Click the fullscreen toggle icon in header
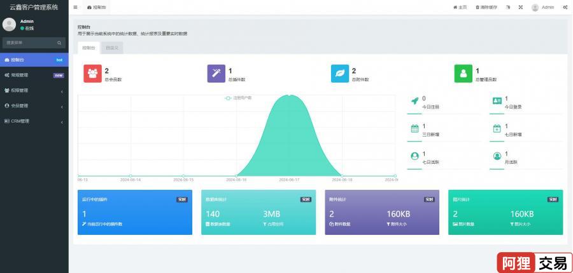573x273 pixels. (x=520, y=7)
